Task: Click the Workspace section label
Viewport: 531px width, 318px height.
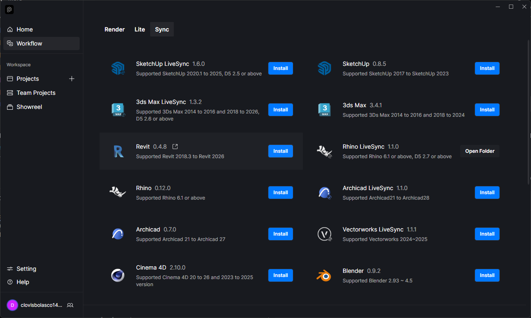Action: [19, 65]
